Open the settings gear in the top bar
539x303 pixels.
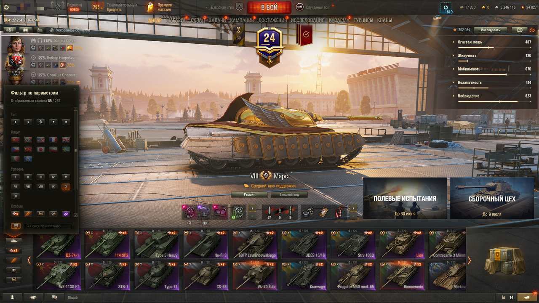pos(6,7)
